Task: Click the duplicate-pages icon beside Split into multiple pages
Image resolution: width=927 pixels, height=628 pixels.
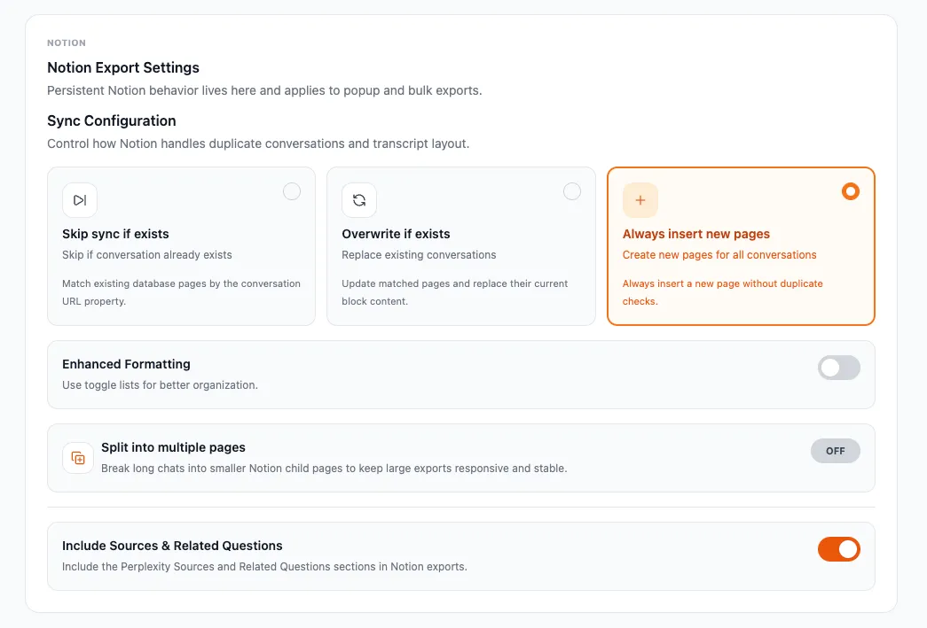Action: pos(78,458)
